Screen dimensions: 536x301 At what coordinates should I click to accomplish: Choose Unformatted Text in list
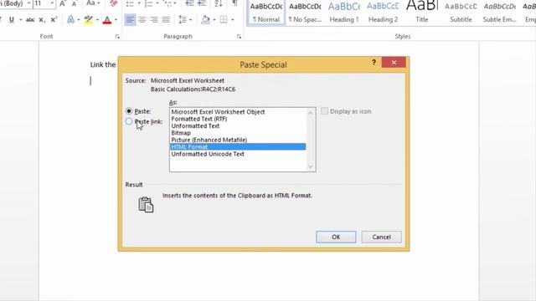(x=195, y=126)
